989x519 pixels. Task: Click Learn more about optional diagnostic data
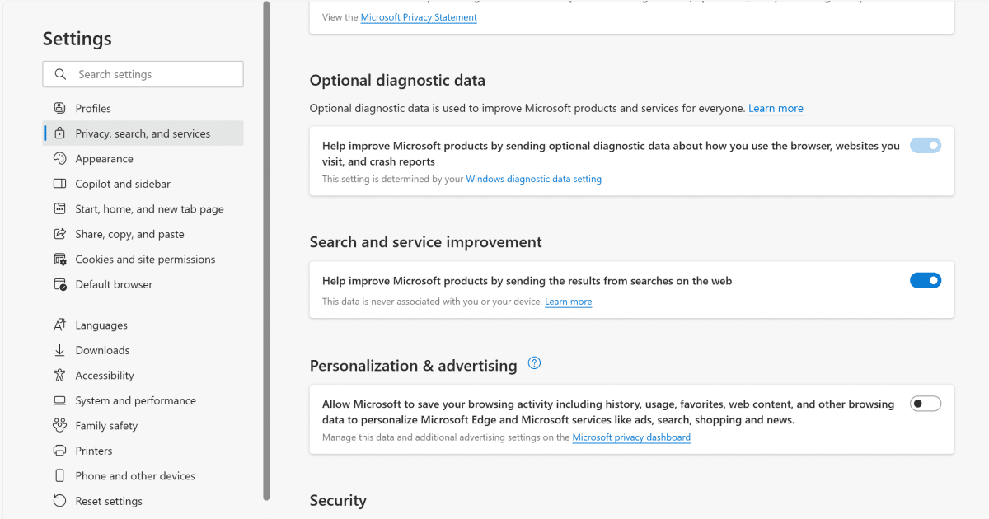tap(776, 109)
